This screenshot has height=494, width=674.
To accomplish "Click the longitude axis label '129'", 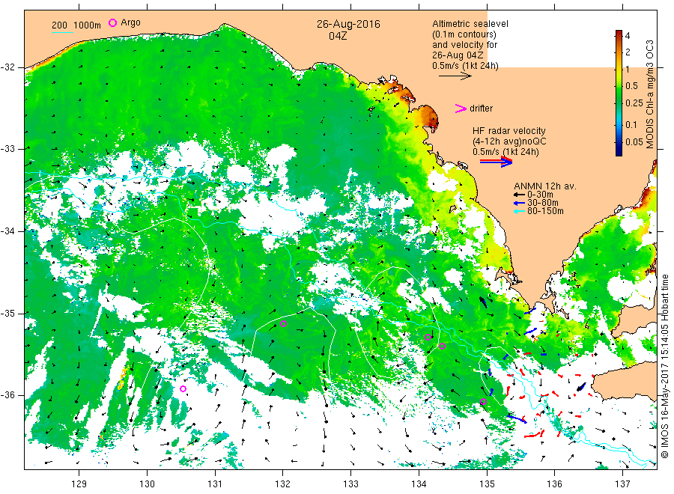I will point(79,484).
